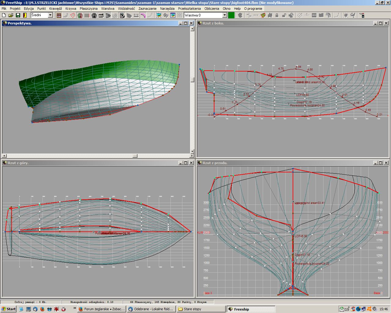Open the Free!Ship title bar system menu icon

[x=3, y=3]
